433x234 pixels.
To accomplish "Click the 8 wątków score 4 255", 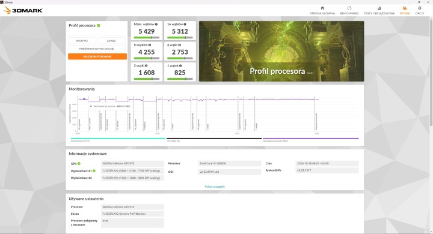I will pos(147,52).
